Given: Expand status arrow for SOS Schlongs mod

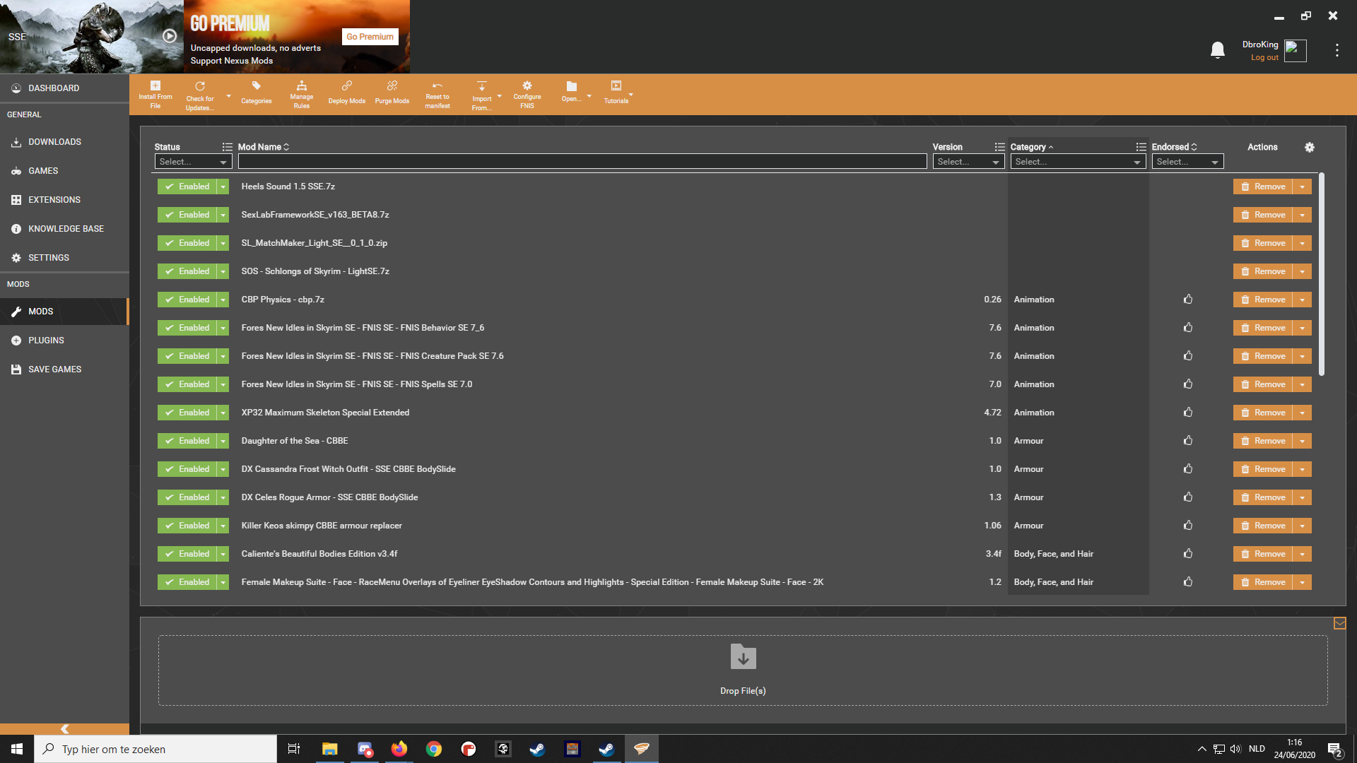Looking at the screenshot, I should (223, 271).
